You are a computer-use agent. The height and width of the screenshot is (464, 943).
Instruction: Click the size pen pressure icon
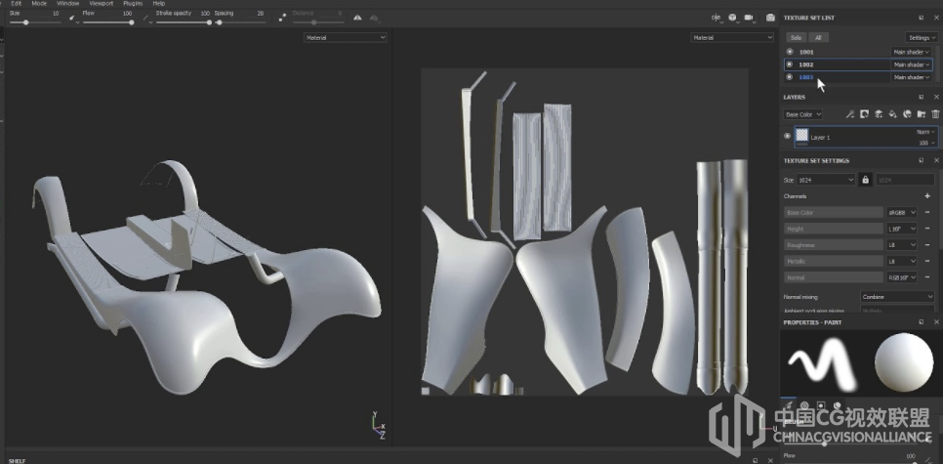click(74, 18)
